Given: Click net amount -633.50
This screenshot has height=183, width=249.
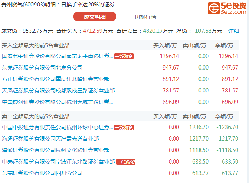Looking at the screenshot, I should point(229,162).
